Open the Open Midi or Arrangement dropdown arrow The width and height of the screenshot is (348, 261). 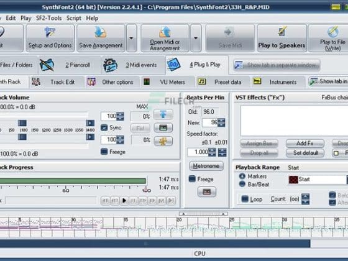(x=196, y=38)
